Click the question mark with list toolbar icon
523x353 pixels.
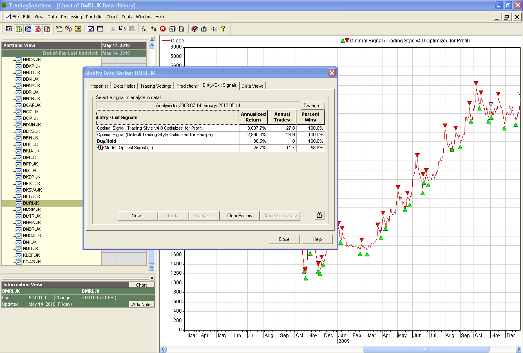(213, 29)
